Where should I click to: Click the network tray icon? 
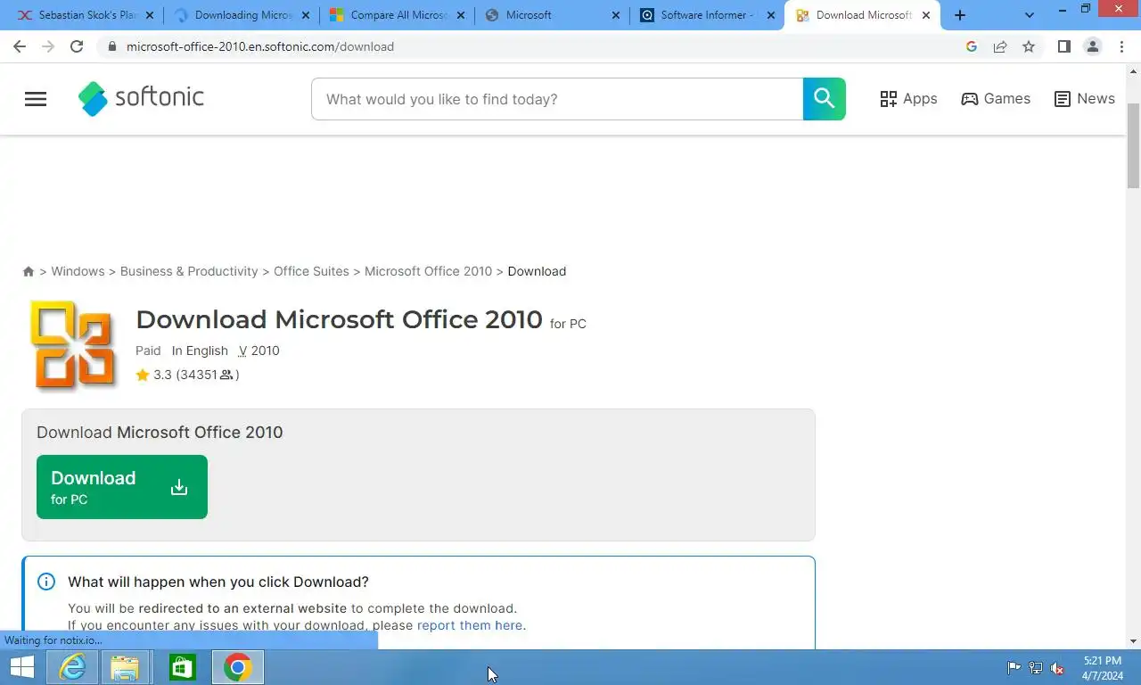click(x=1036, y=668)
